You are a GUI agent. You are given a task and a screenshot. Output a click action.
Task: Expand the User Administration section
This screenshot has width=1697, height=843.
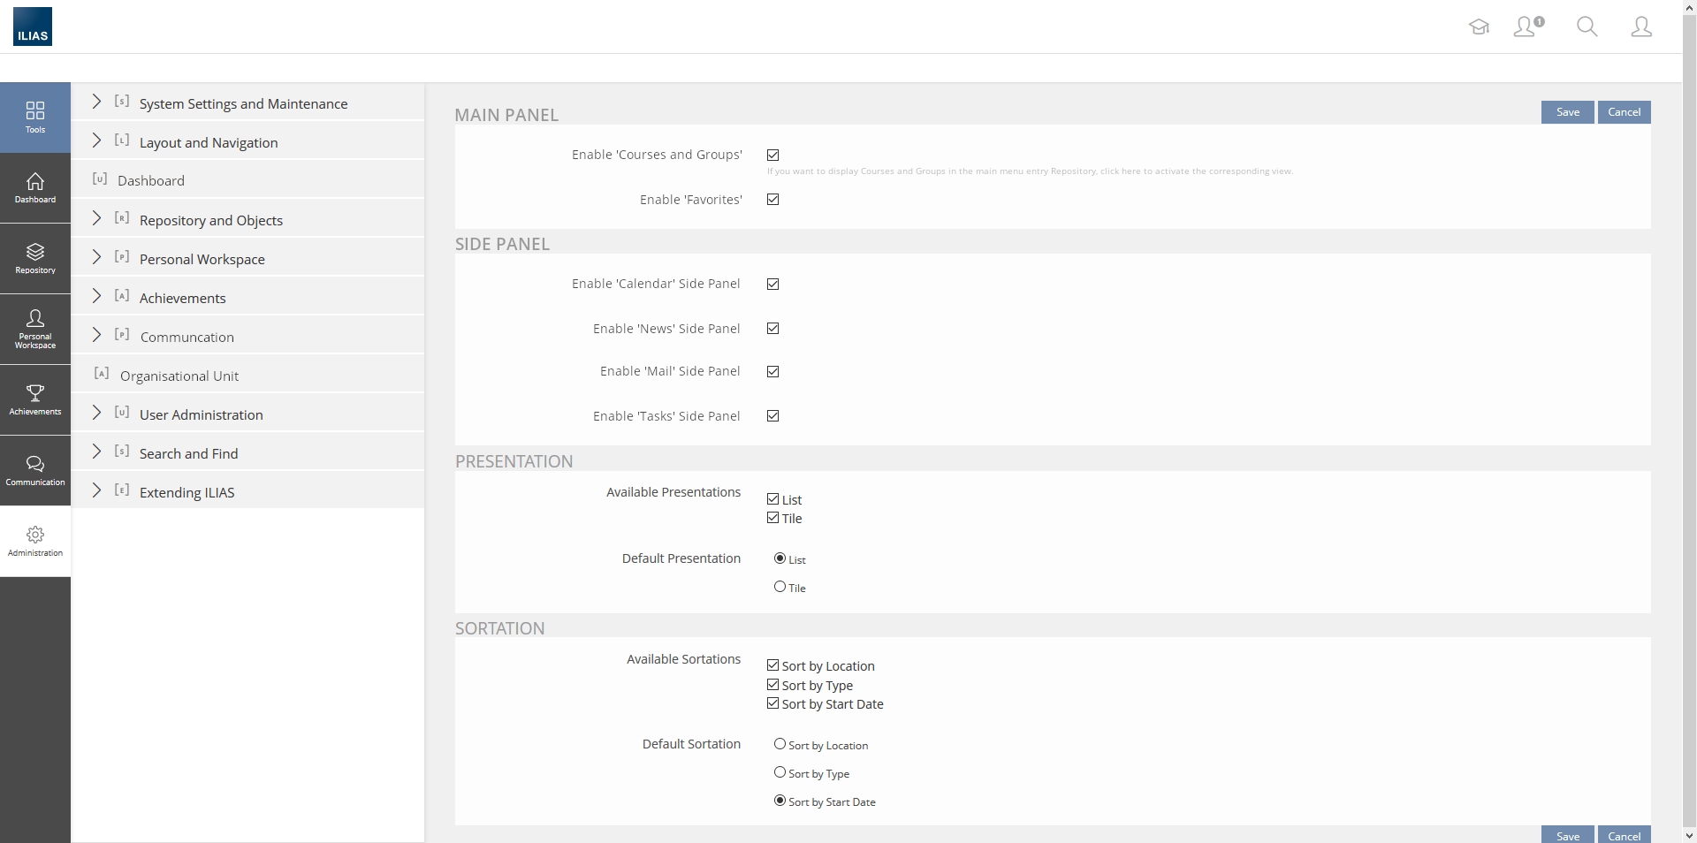click(x=97, y=414)
